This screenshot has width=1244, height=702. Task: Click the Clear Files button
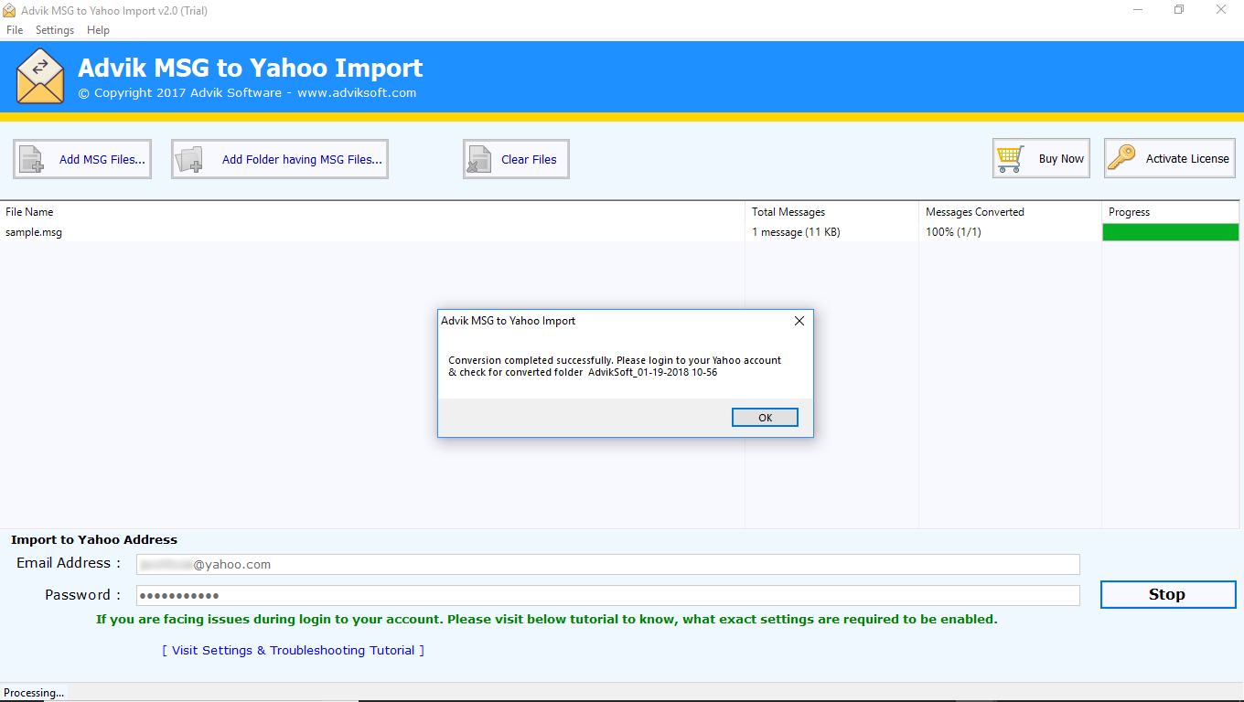(516, 159)
